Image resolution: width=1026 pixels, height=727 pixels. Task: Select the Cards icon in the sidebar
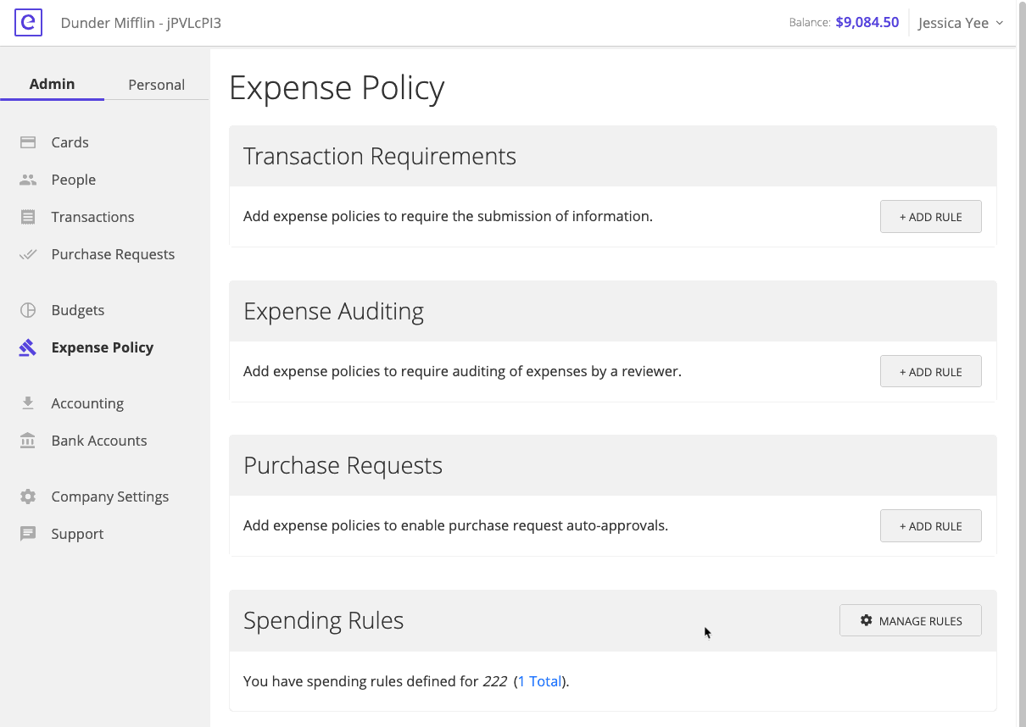pos(30,142)
